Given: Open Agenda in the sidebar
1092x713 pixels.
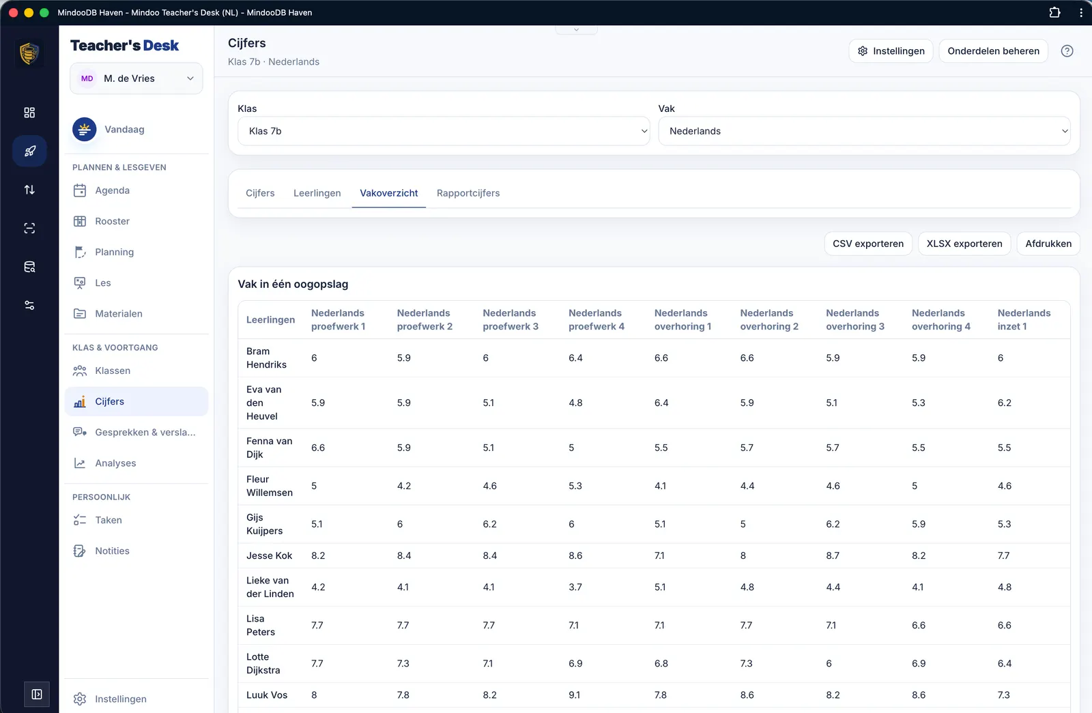Looking at the screenshot, I should point(136,190).
